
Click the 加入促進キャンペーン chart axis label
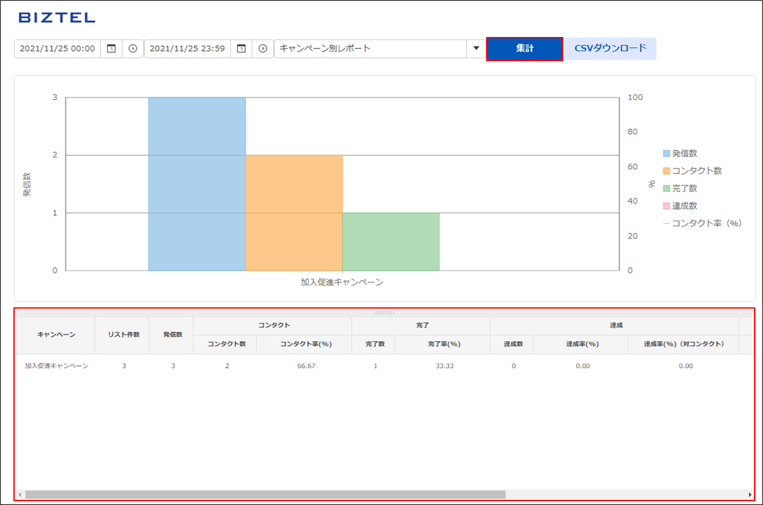pos(342,282)
